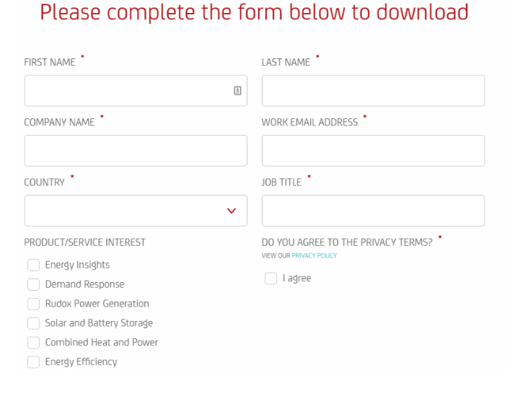
Task: Click into the Last Name text box
Action: tap(373, 91)
